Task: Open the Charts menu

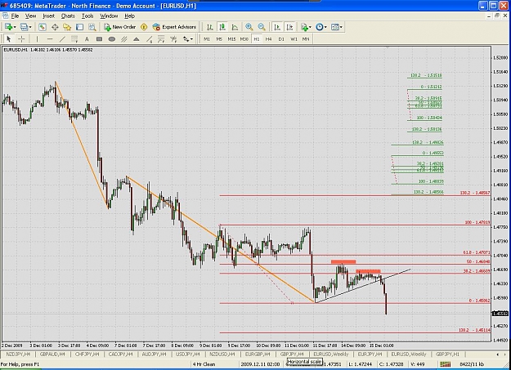Action: click(68, 16)
